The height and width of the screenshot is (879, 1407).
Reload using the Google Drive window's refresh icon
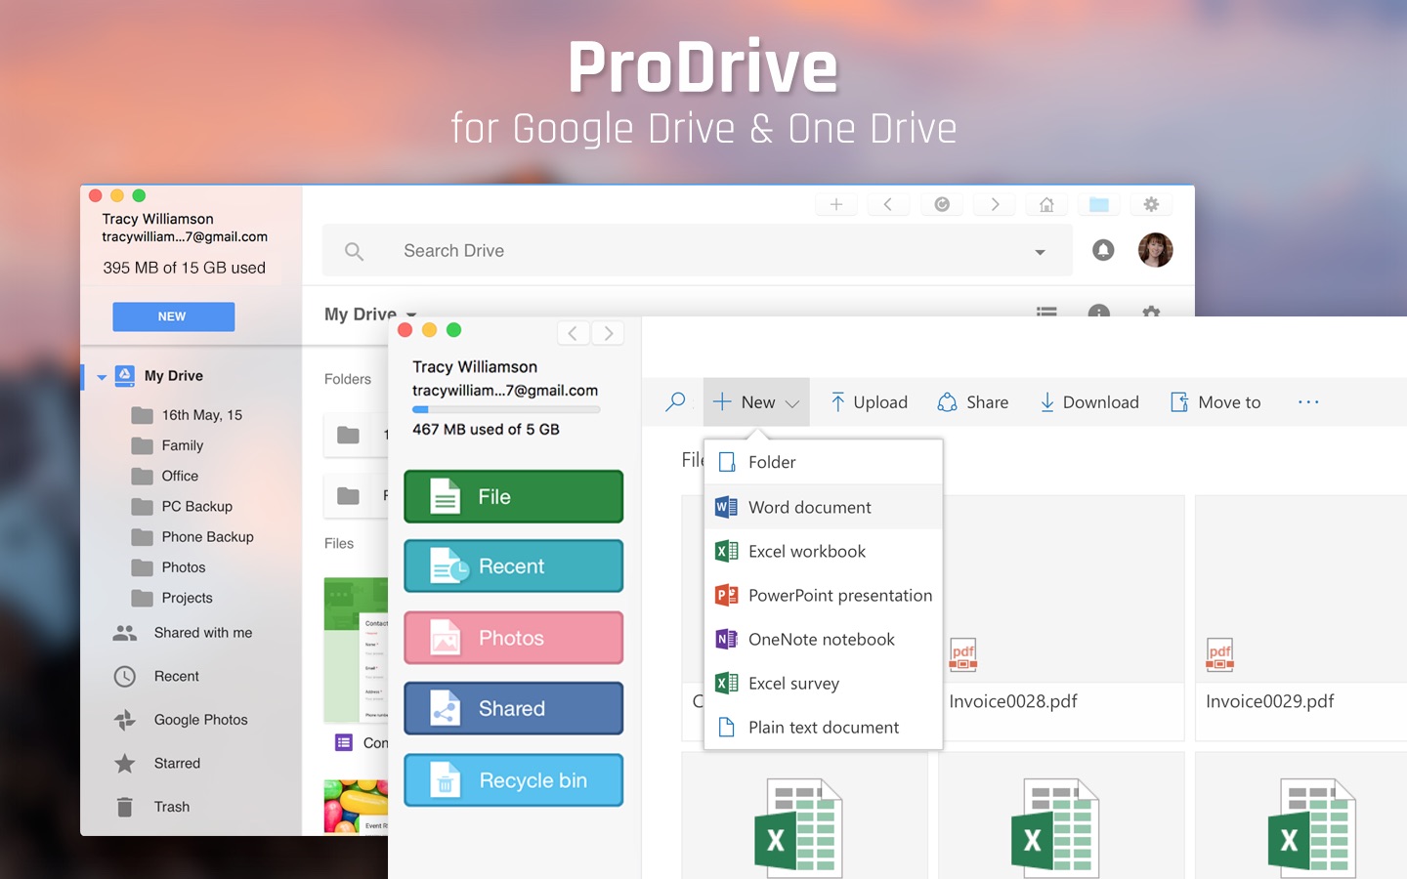coord(942,204)
